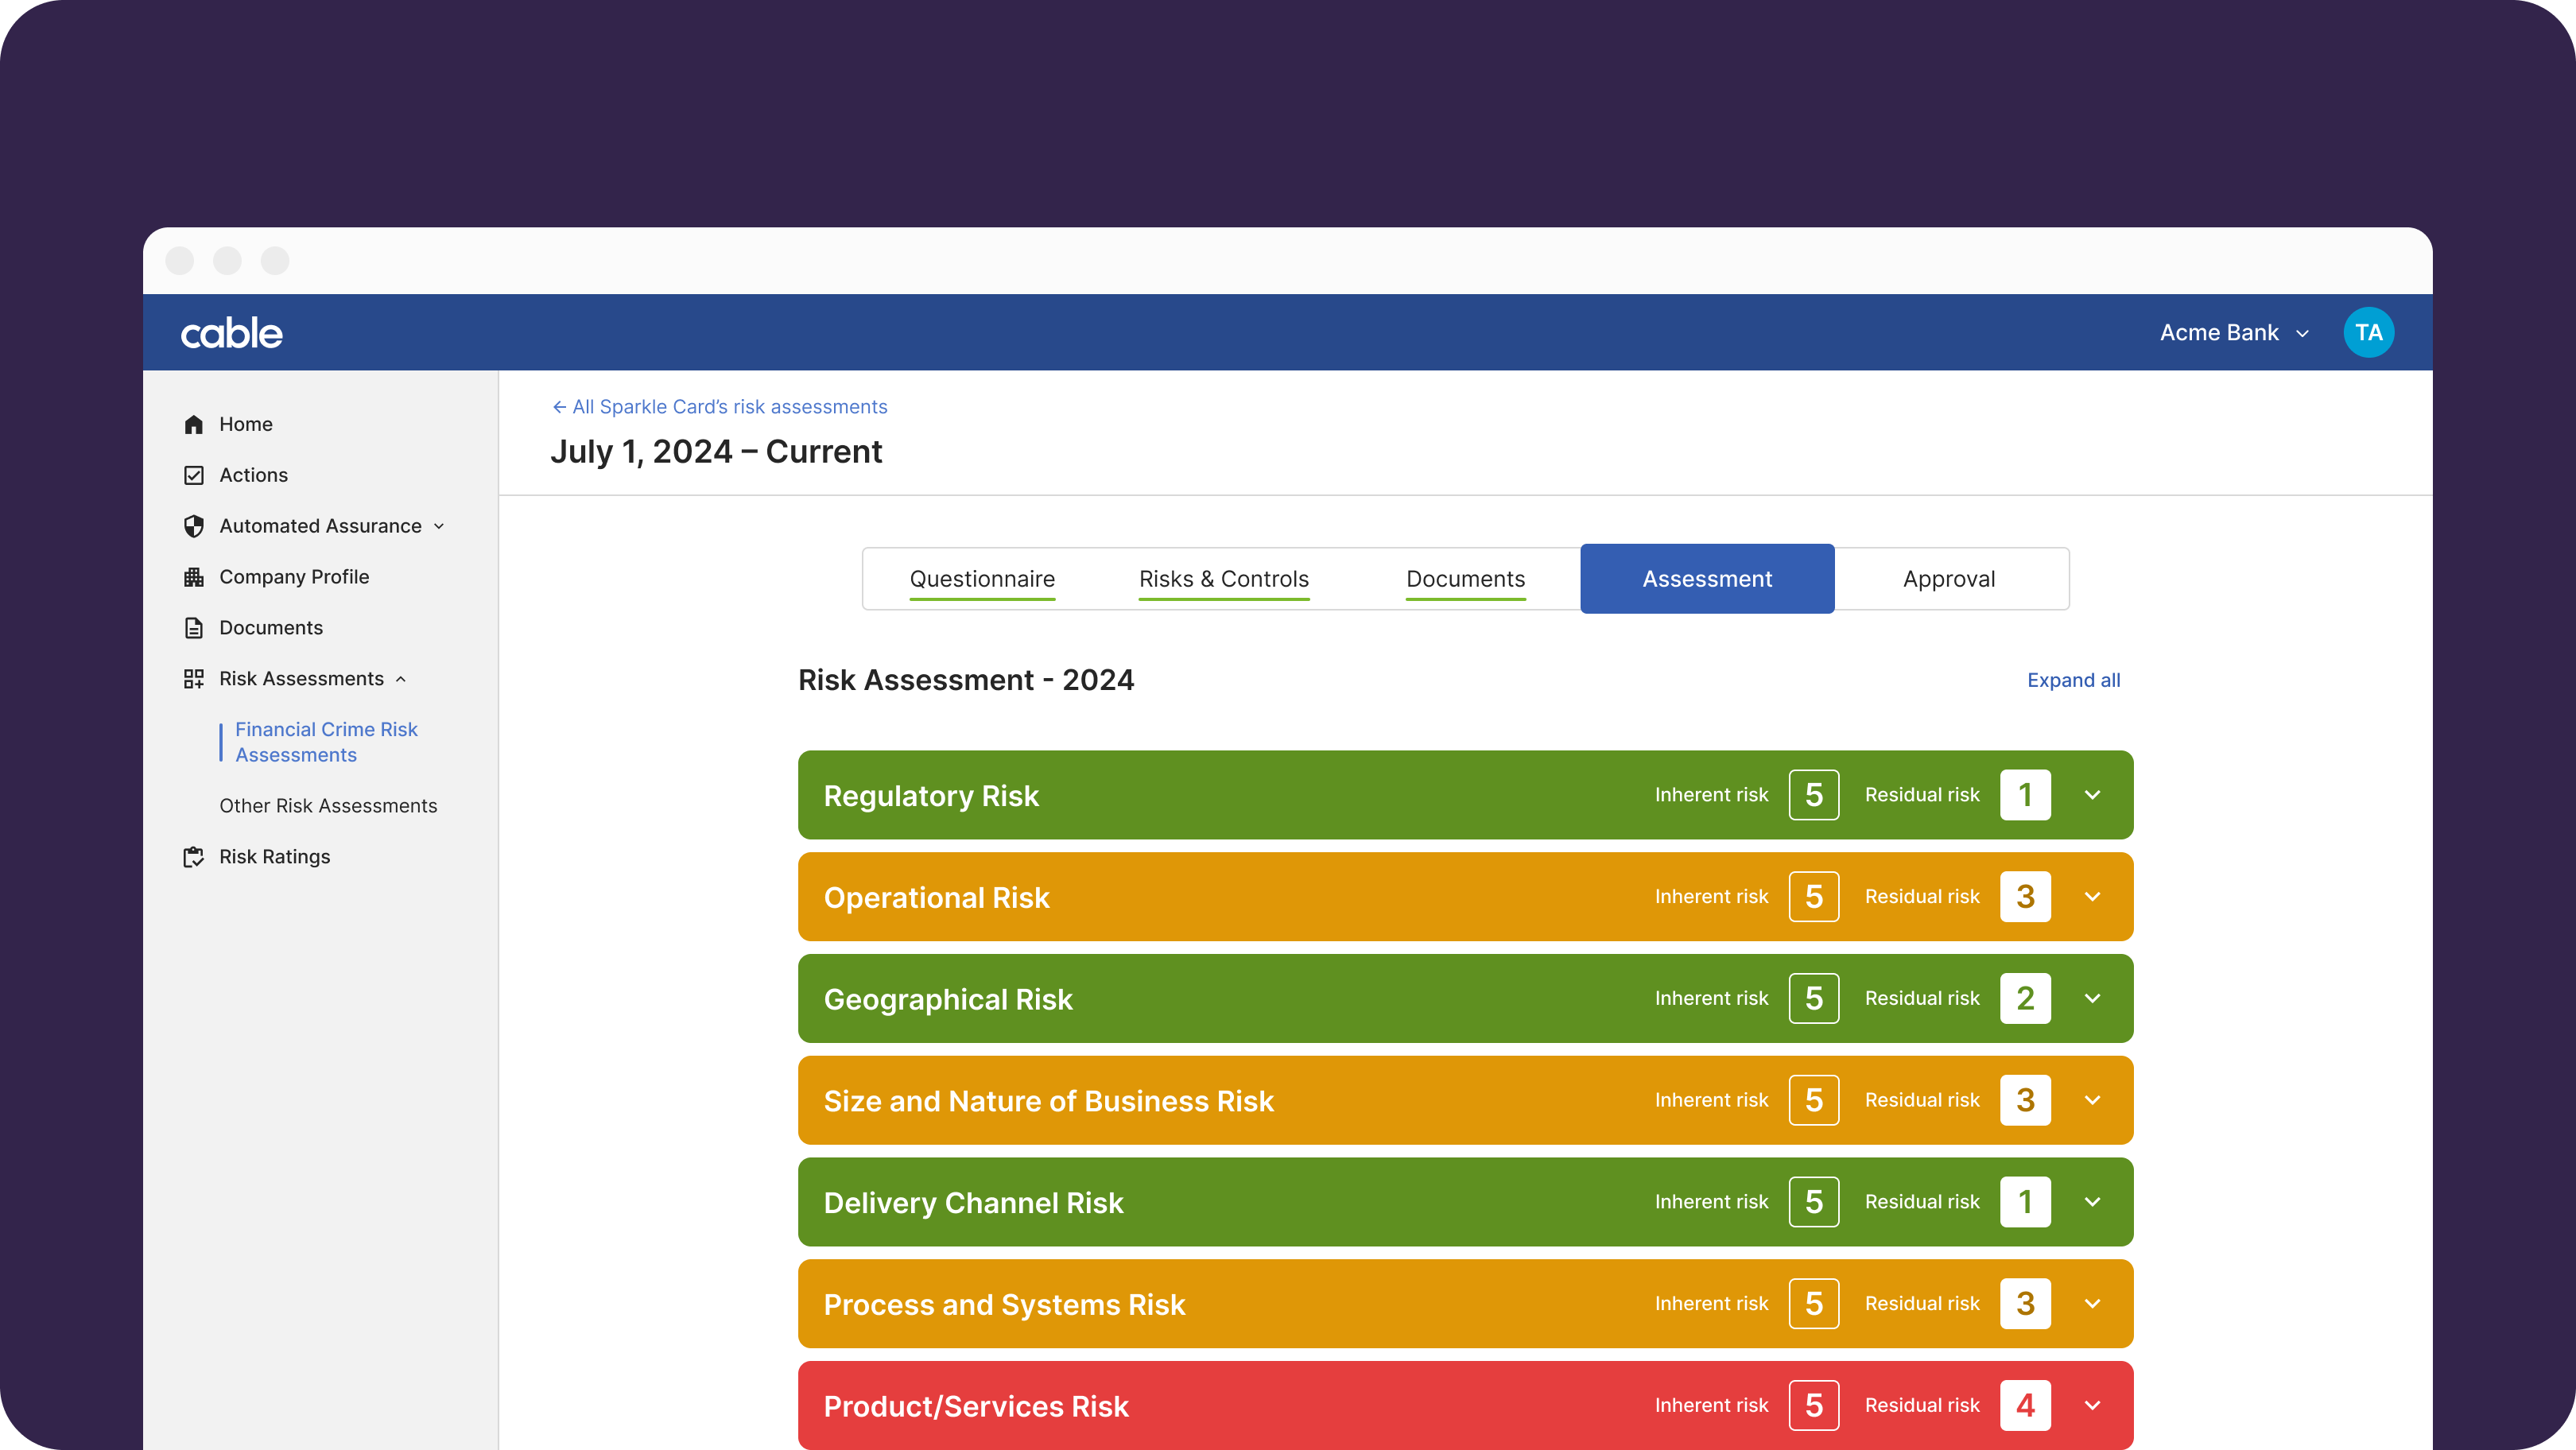Open the TA user avatar
This screenshot has width=2576, height=1450.
(2368, 332)
